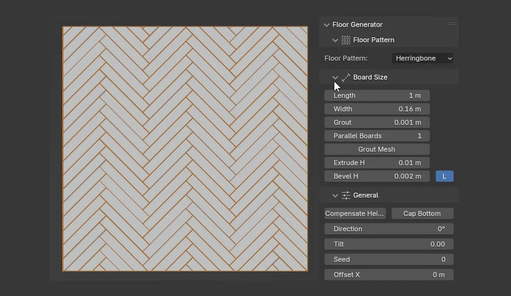The image size is (511, 296).
Task: Click the Tilt 0.00 field
Action: (x=389, y=244)
